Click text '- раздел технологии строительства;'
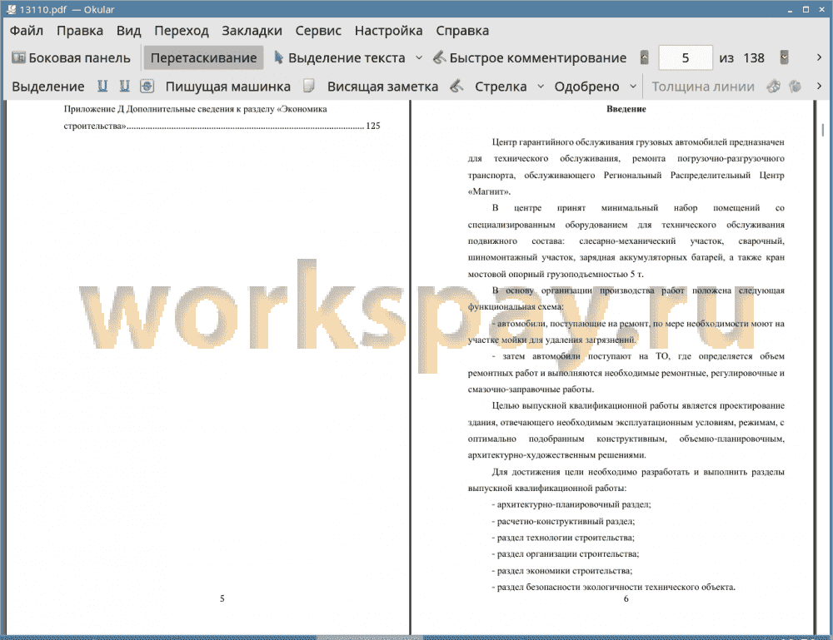This screenshot has width=833, height=640. (x=563, y=538)
